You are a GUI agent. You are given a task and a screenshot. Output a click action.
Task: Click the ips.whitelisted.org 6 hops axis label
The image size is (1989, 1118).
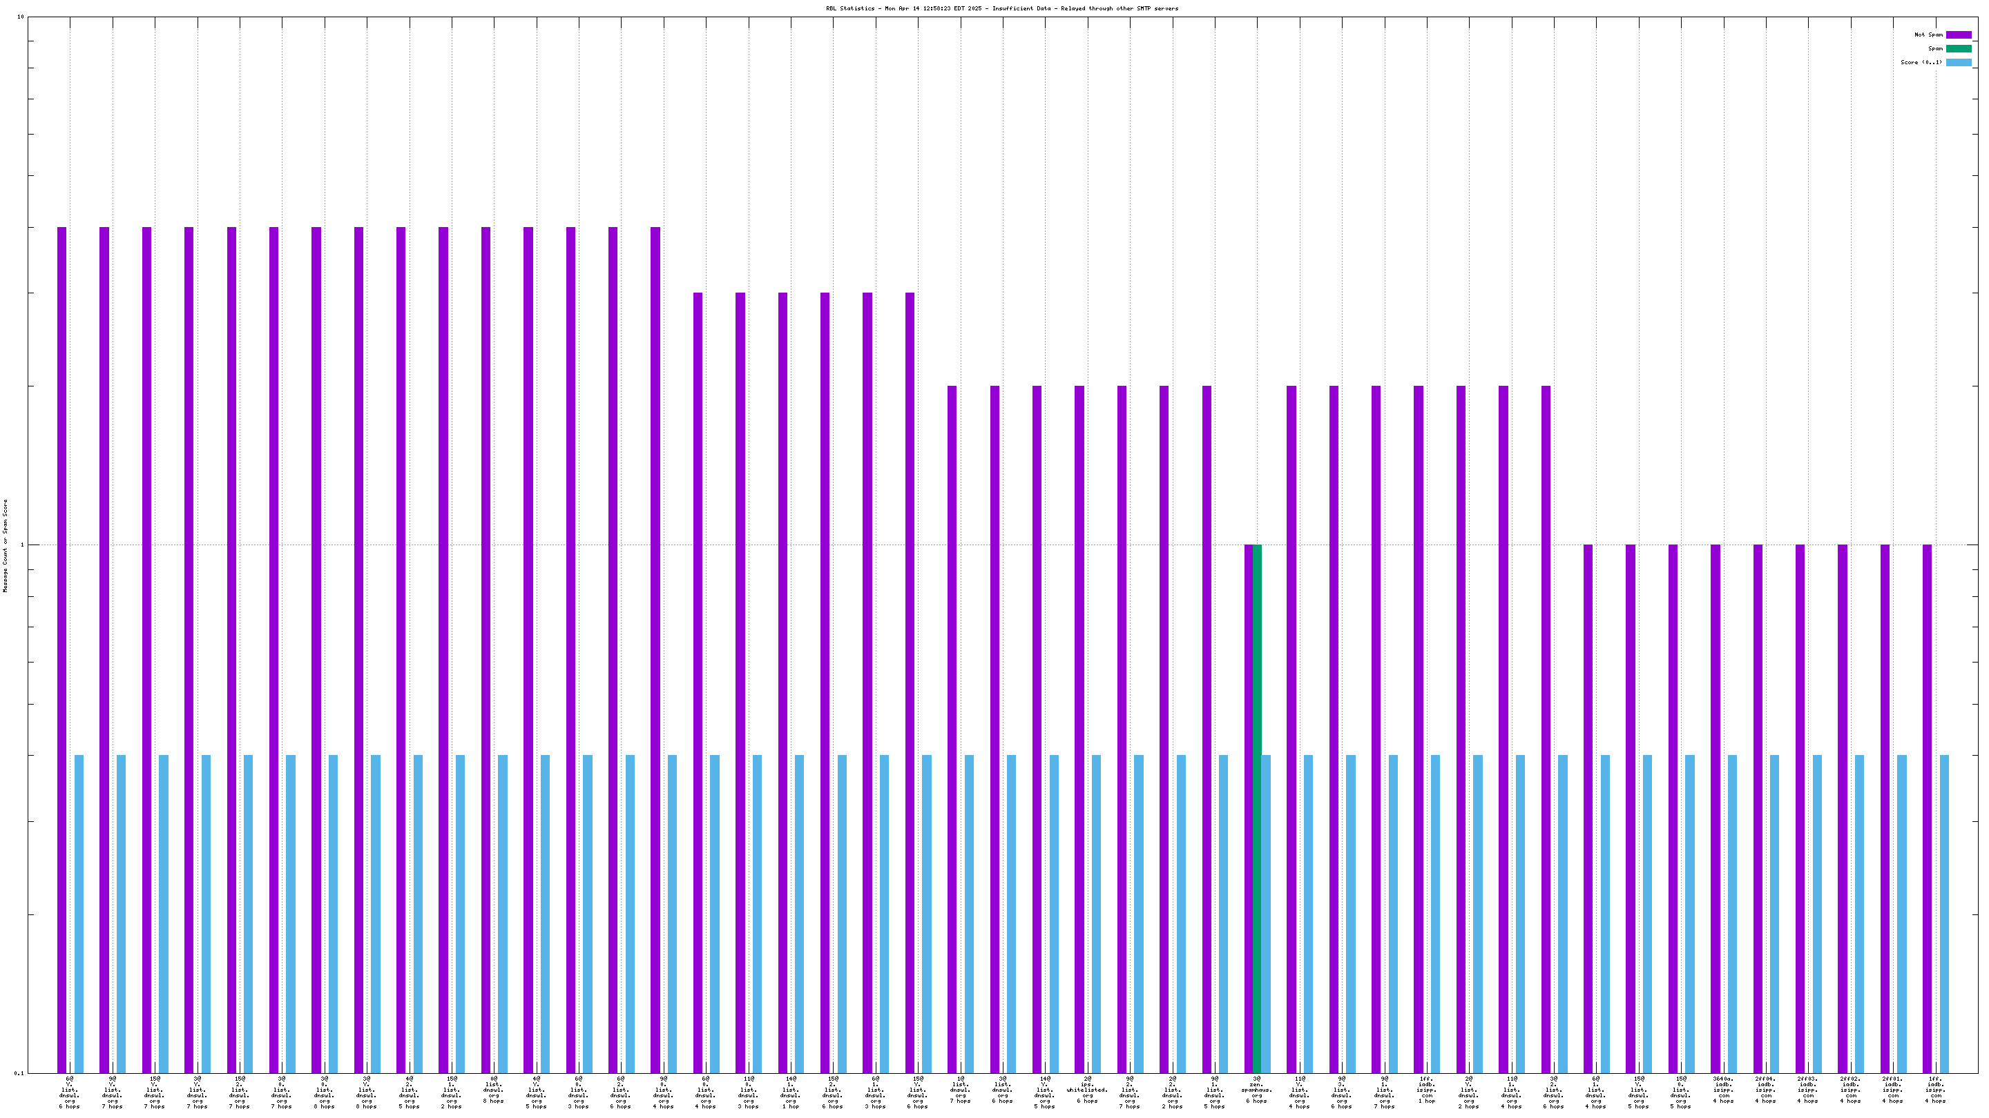[1087, 1092]
